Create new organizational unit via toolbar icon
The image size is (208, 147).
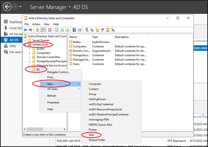(x=97, y=30)
